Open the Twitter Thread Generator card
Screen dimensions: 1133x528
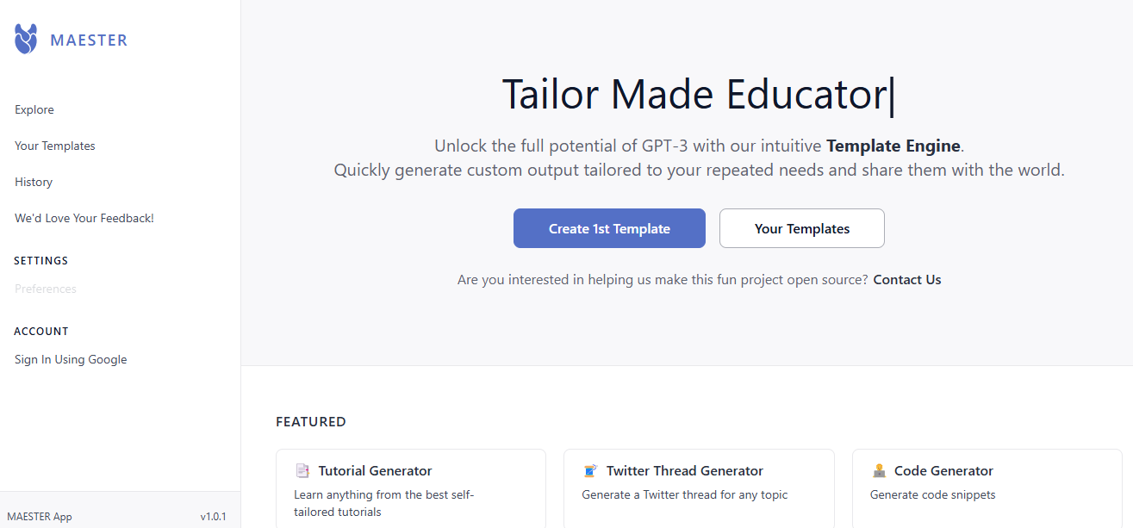699,488
